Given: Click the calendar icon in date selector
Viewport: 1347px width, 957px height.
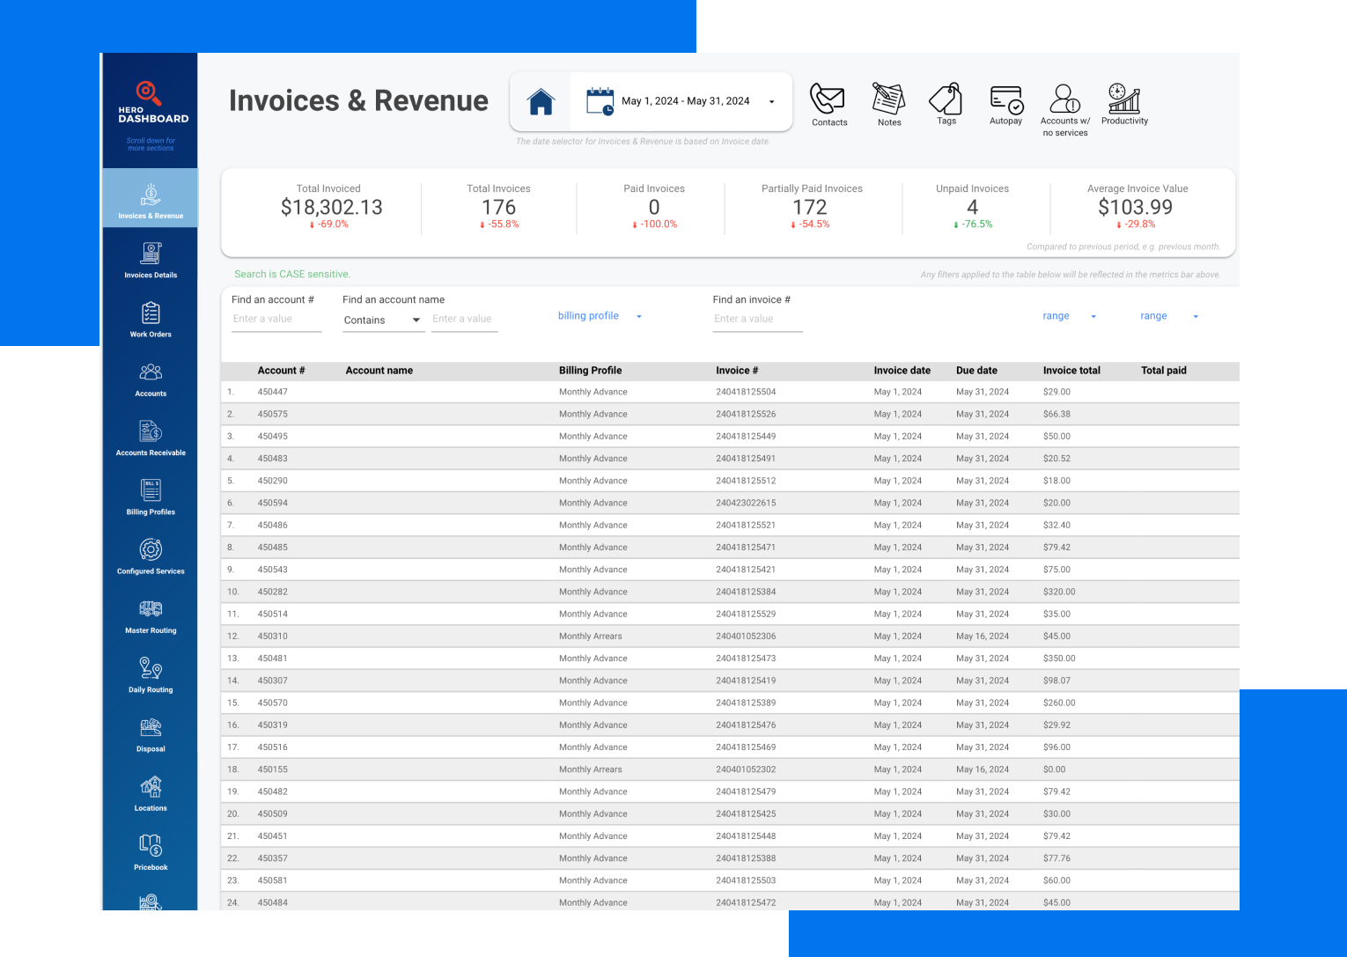Looking at the screenshot, I should 600,101.
